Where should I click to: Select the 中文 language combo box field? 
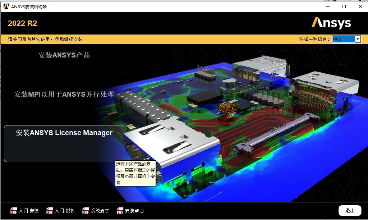tap(343, 39)
